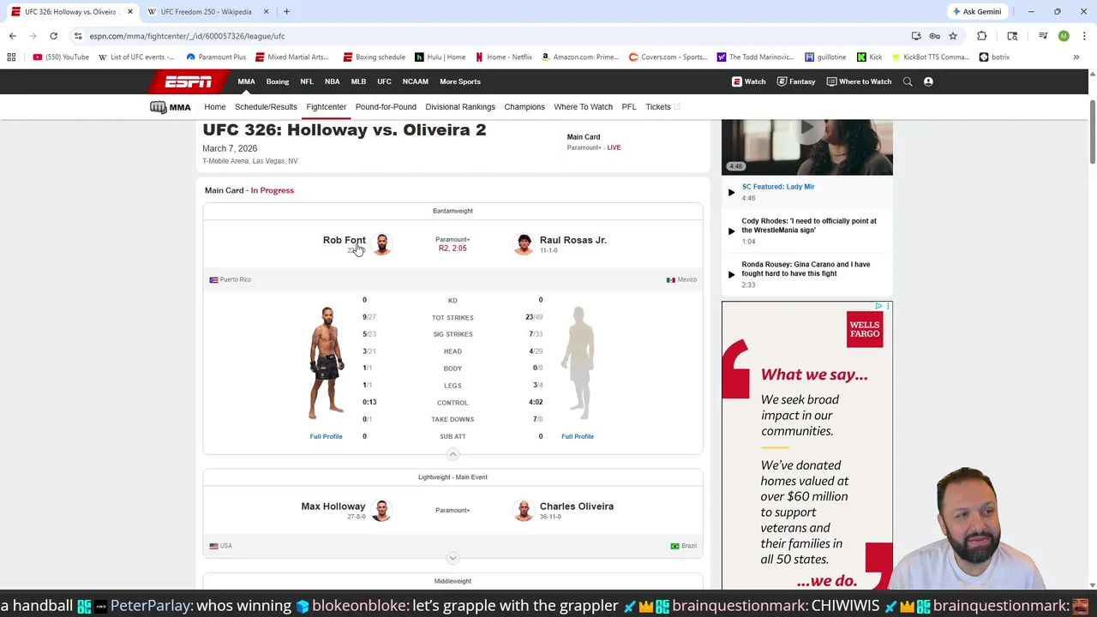The height and width of the screenshot is (617, 1097).
Task: Open the Ask Gemini button
Action: tap(976, 12)
